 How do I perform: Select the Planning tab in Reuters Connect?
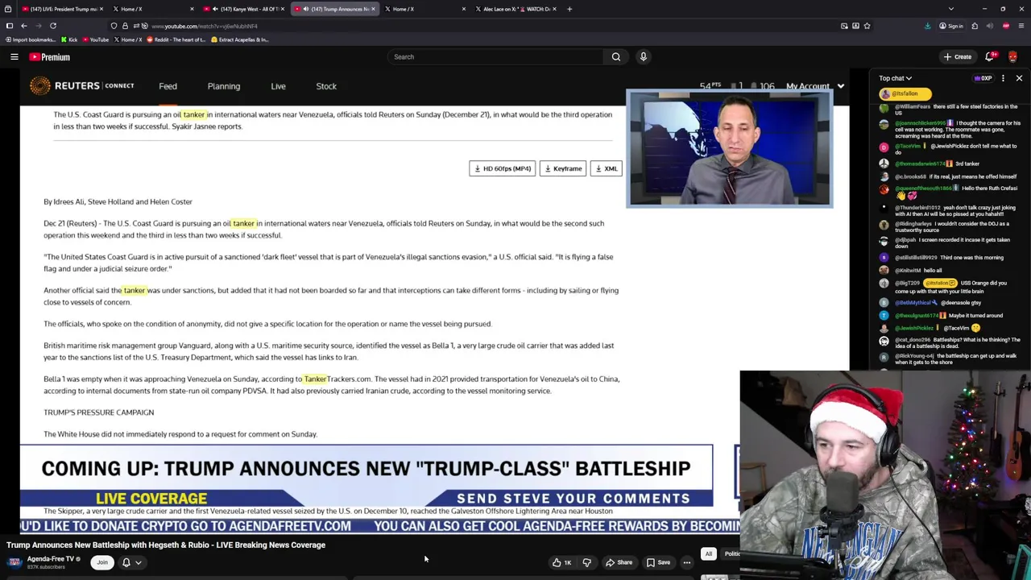tap(224, 86)
